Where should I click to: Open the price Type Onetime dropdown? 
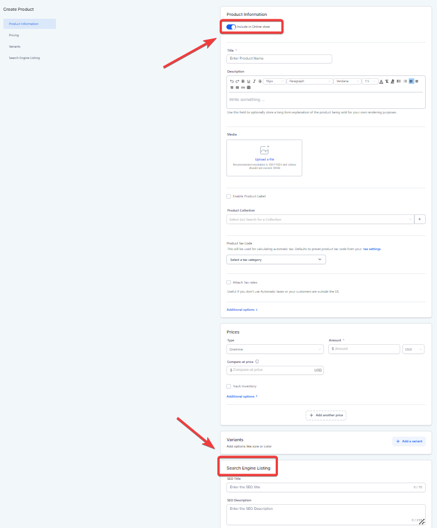(275, 349)
